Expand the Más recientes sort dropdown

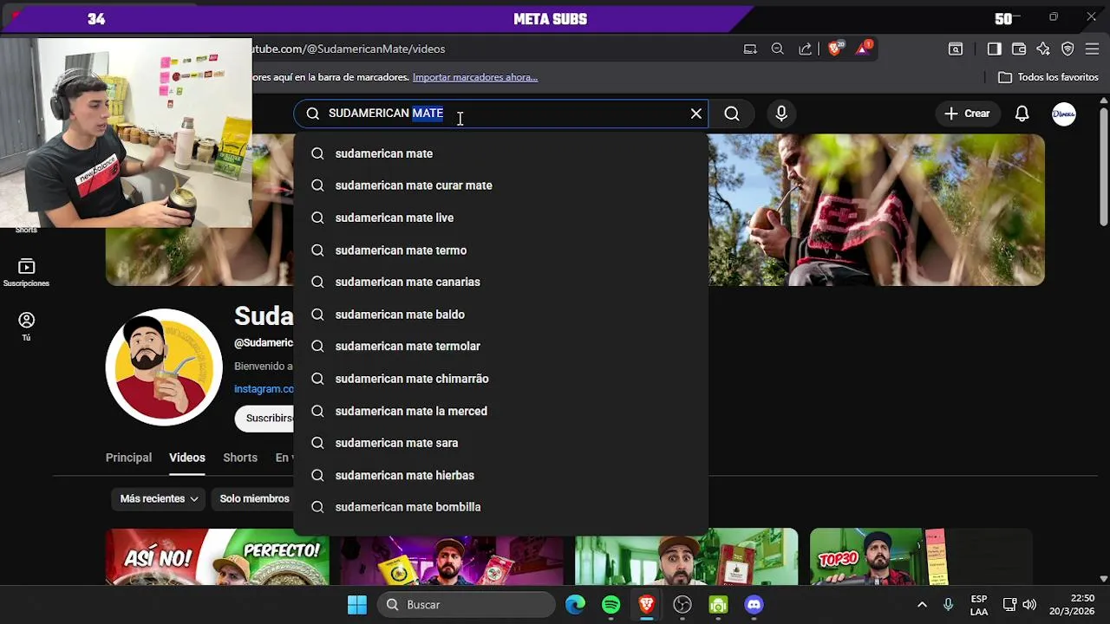159,498
